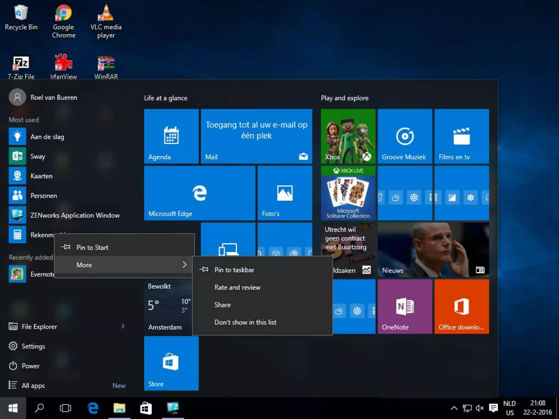The height and width of the screenshot is (419, 559).
Task: Click the muted volume tray icon
Action: 480,408
